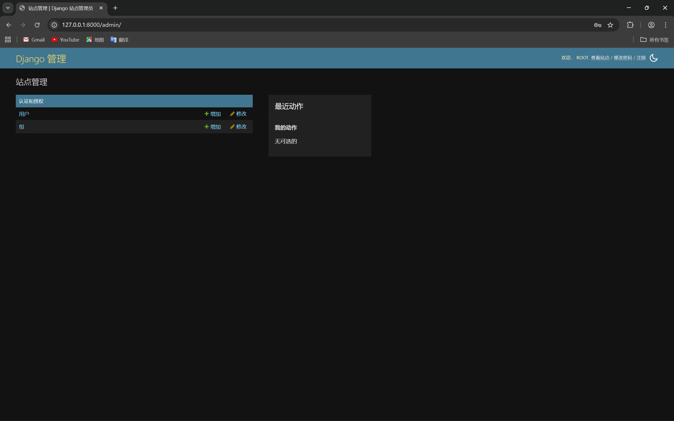Open the 所有书签 bookmarks folder

pos(654,40)
